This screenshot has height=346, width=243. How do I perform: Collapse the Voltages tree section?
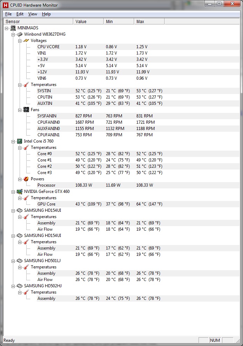[x=20, y=41]
